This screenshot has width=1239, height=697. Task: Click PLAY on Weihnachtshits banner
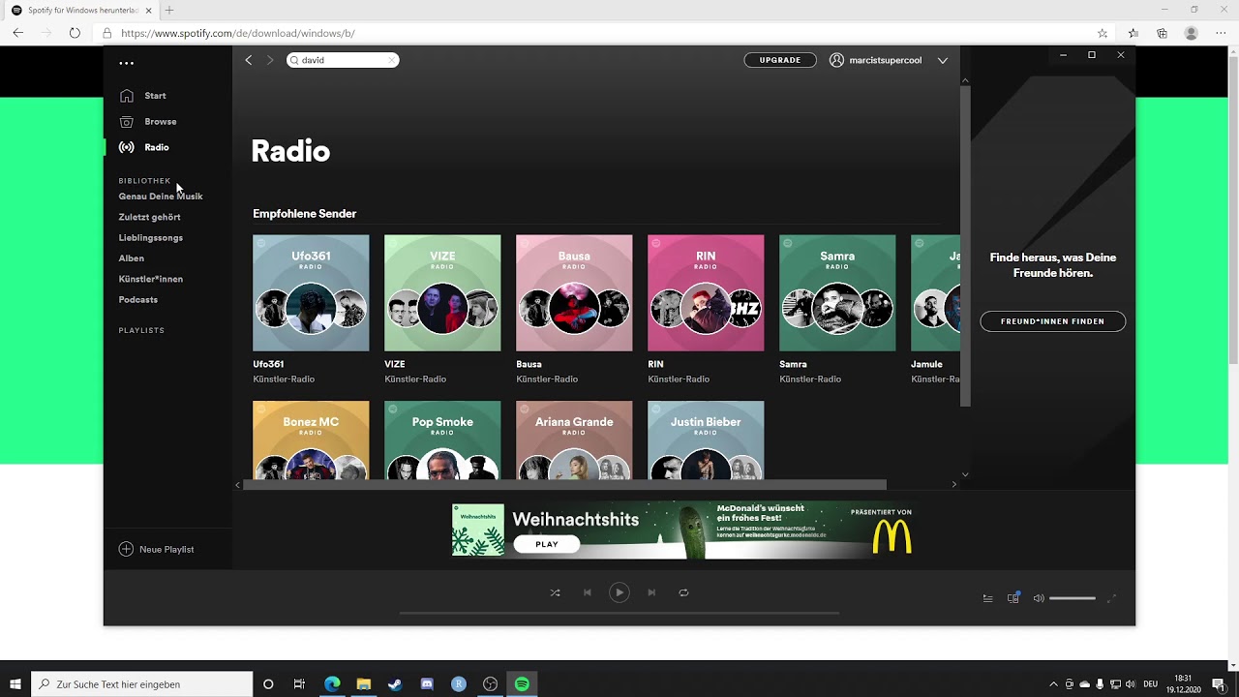click(547, 544)
